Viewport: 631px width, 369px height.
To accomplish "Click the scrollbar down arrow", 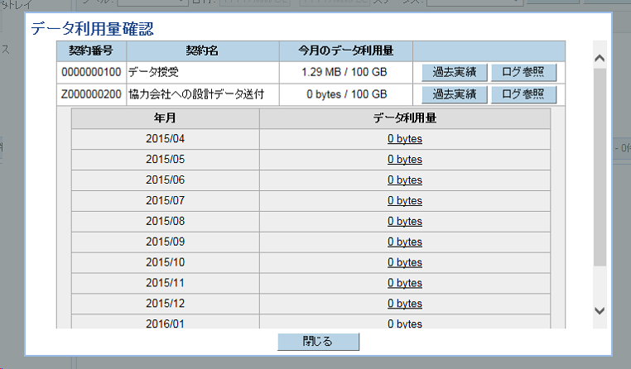I will click(x=600, y=310).
